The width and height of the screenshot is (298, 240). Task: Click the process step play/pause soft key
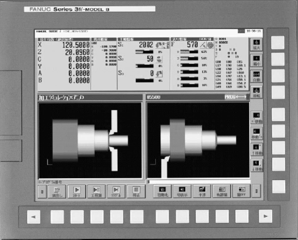tap(96, 192)
